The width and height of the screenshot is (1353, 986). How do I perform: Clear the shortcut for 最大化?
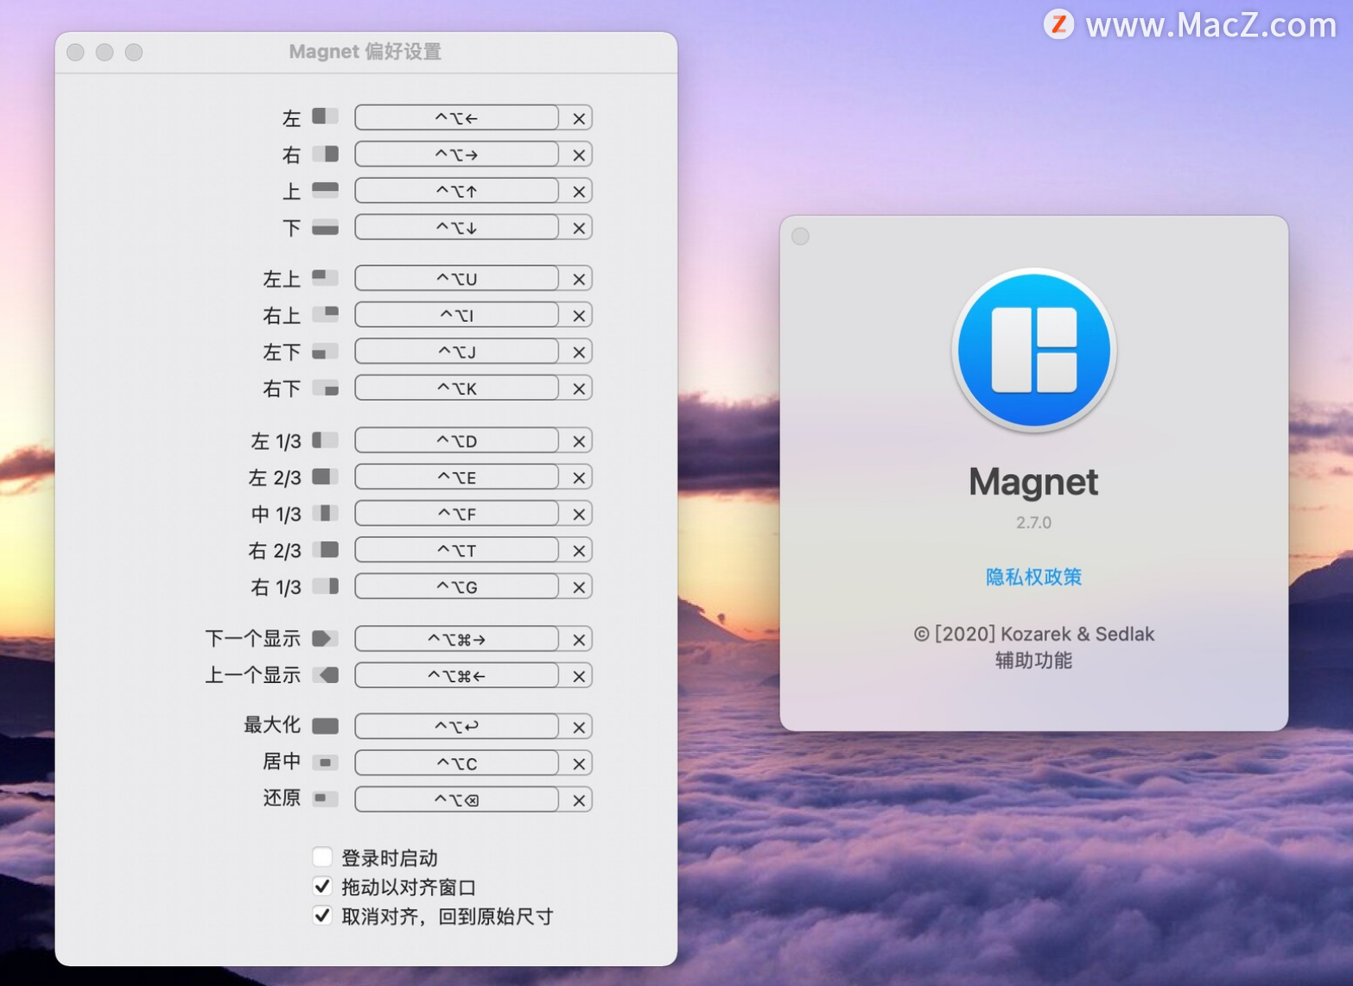(579, 727)
